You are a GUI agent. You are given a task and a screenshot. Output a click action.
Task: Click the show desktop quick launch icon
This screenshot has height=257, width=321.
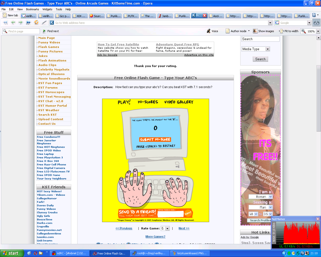tap(29, 253)
